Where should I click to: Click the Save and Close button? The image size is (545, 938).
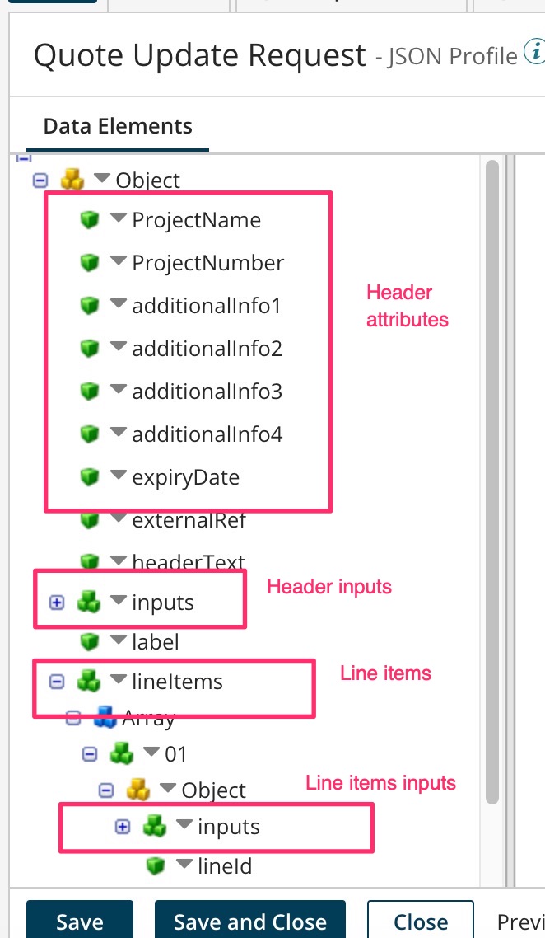click(x=250, y=922)
